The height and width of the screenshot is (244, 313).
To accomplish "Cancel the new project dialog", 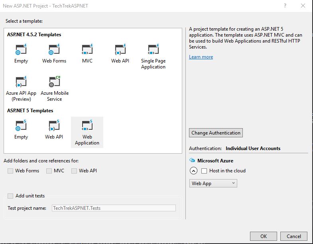I will (294, 236).
